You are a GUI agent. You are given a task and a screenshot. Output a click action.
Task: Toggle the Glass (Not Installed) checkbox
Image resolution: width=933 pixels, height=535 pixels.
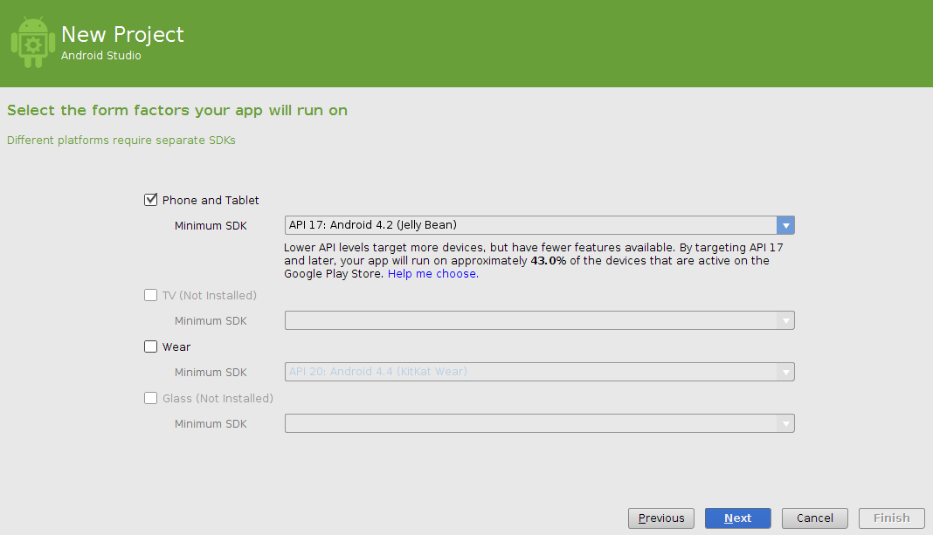click(150, 398)
